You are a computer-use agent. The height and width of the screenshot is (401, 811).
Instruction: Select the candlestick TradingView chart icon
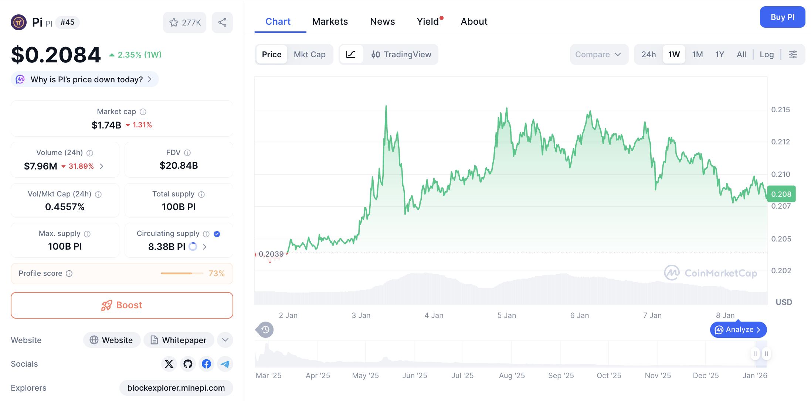(x=376, y=54)
